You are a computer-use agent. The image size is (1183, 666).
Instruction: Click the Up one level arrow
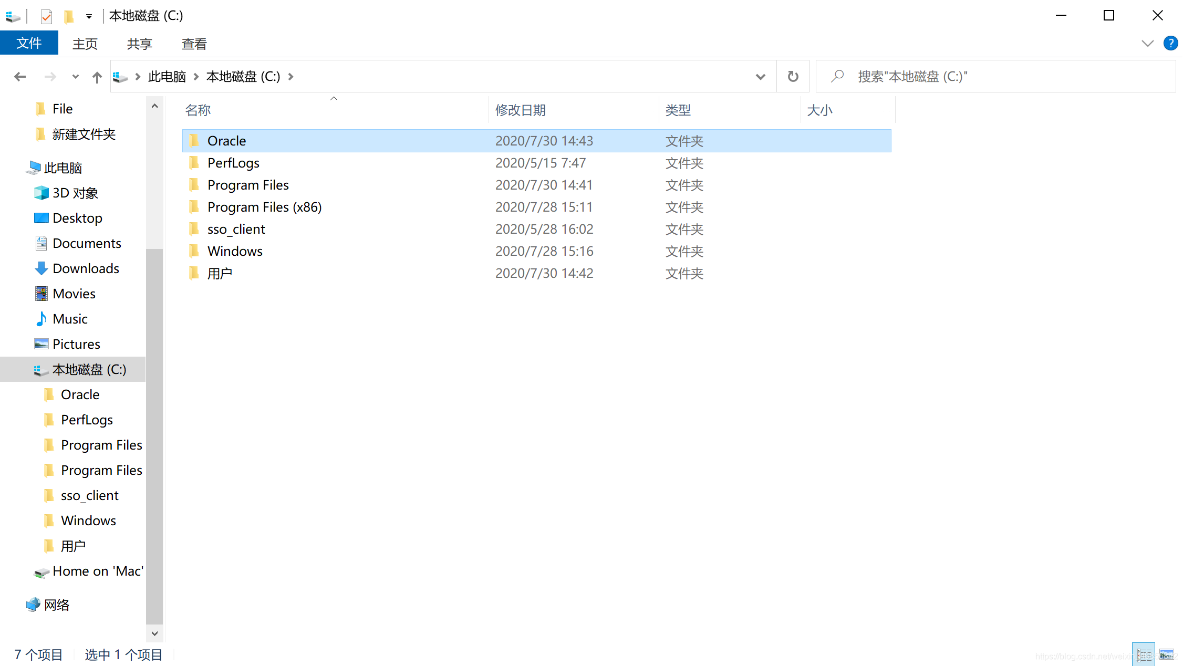(x=97, y=77)
